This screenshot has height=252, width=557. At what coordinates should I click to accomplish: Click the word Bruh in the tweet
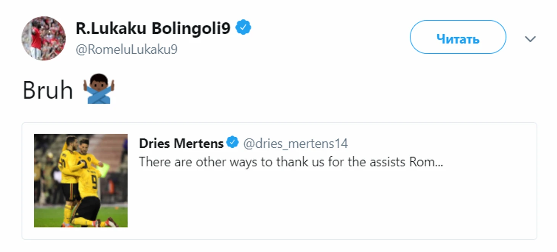click(48, 91)
